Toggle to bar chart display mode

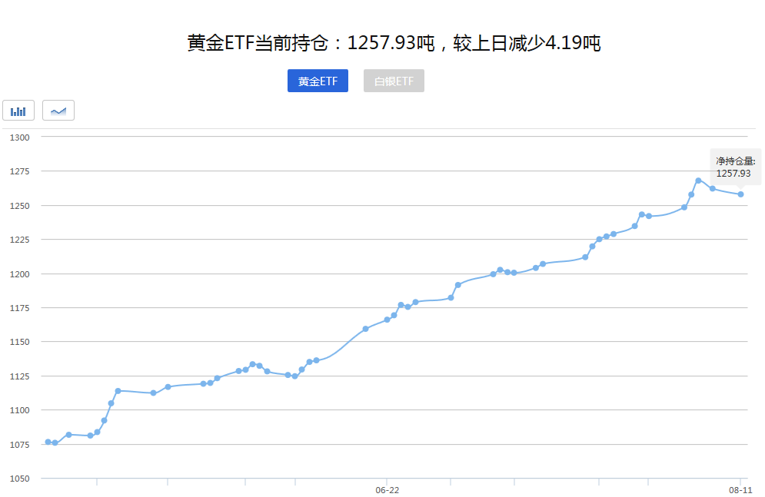(18, 110)
